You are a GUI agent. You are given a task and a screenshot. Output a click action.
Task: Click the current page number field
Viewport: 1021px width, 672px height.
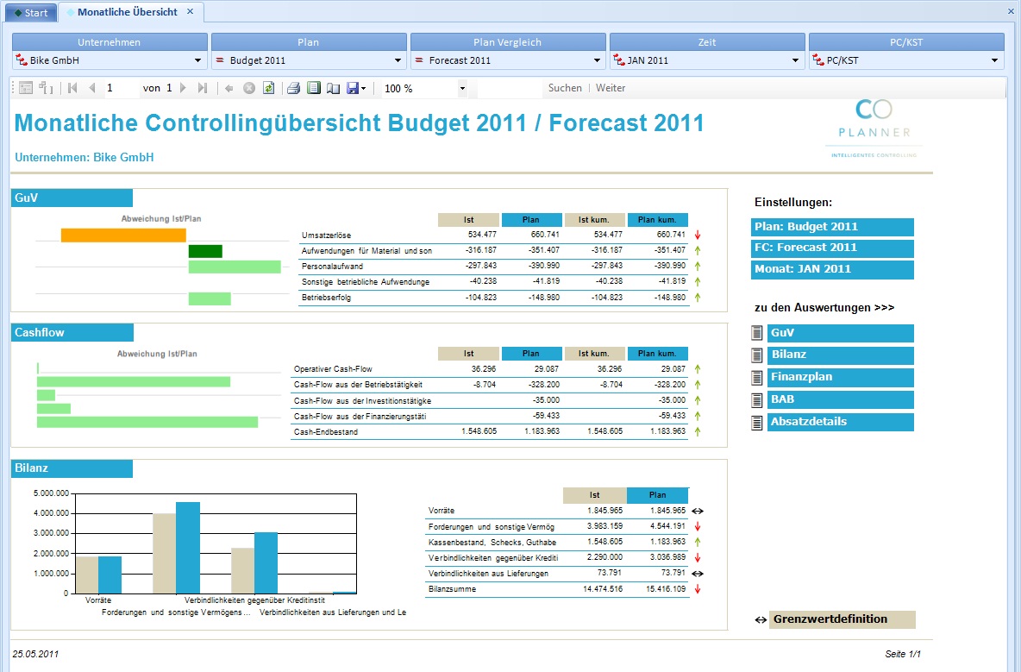point(121,88)
